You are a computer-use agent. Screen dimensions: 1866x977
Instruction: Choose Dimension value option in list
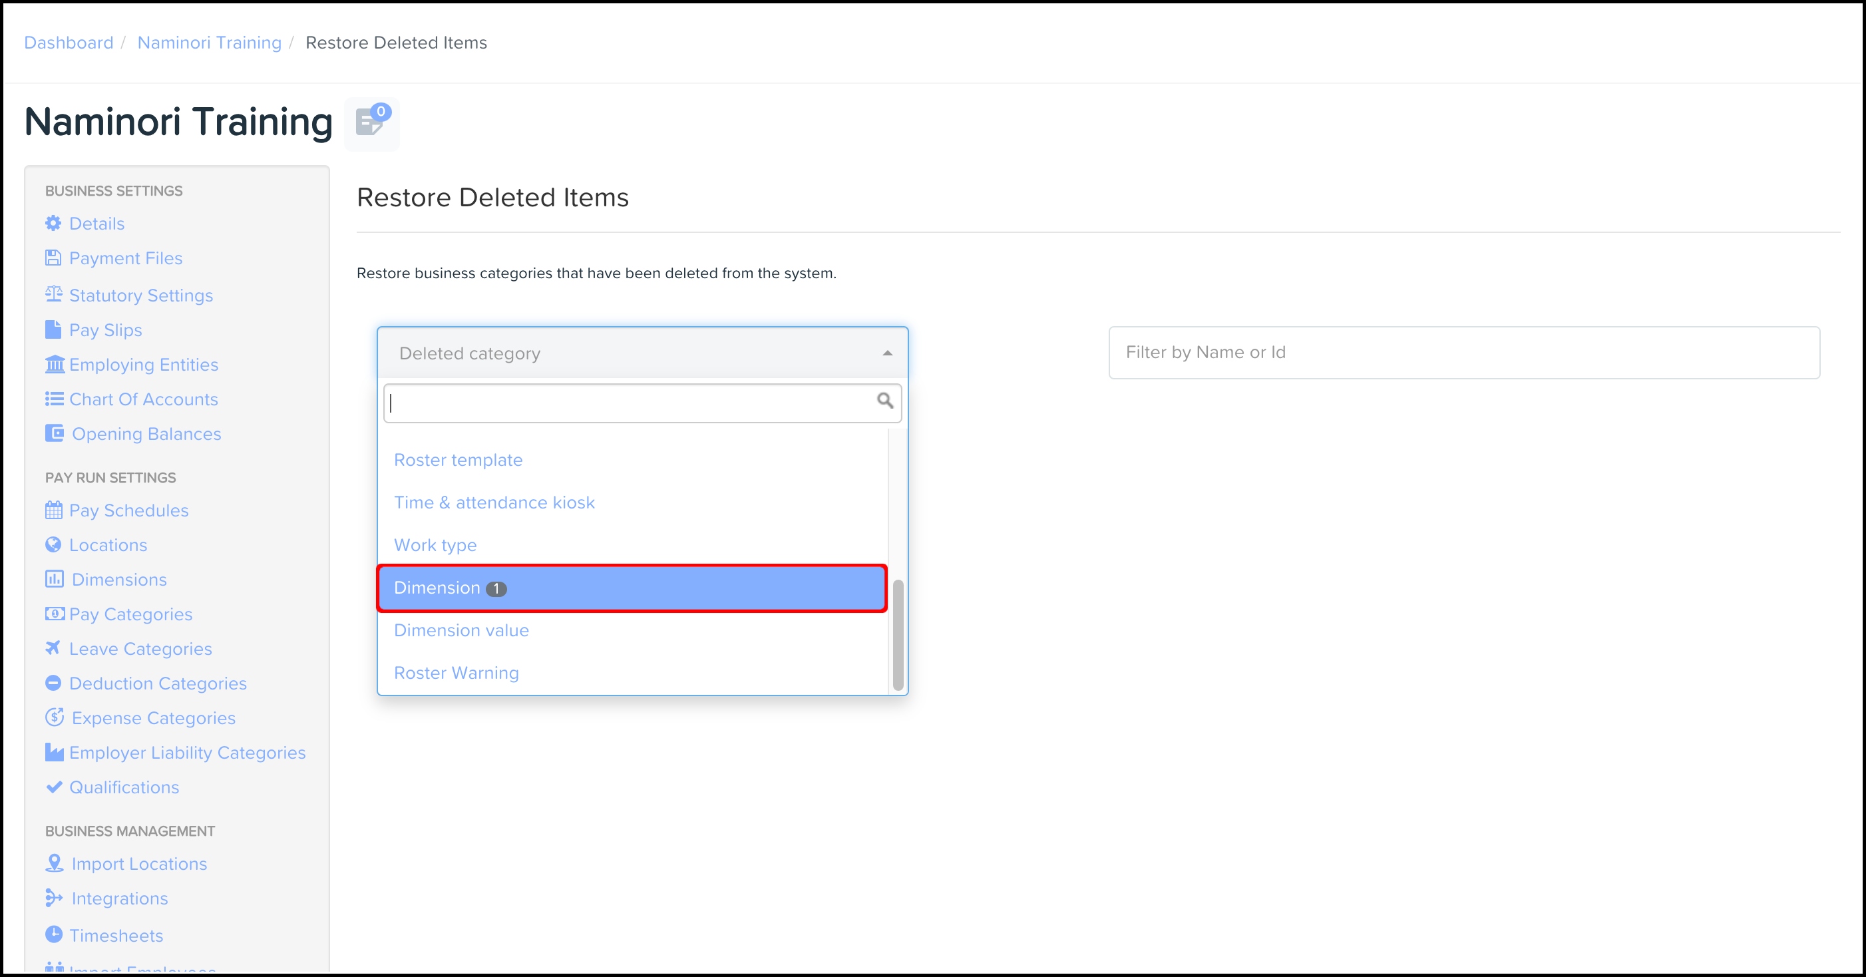point(461,630)
